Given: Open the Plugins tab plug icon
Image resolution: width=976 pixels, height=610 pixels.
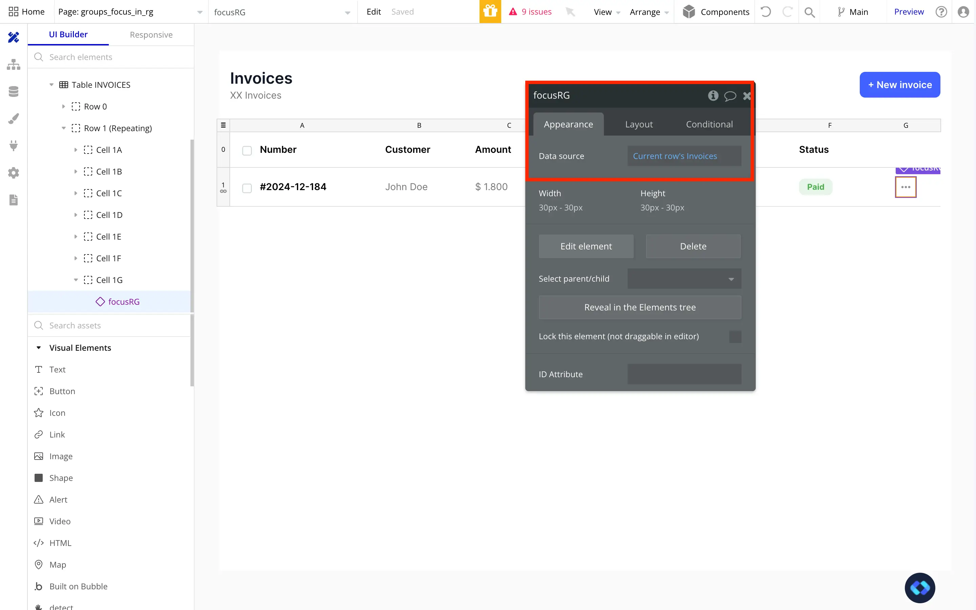Looking at the screenshot, I should pyautogui.click(x=13, y=146).
